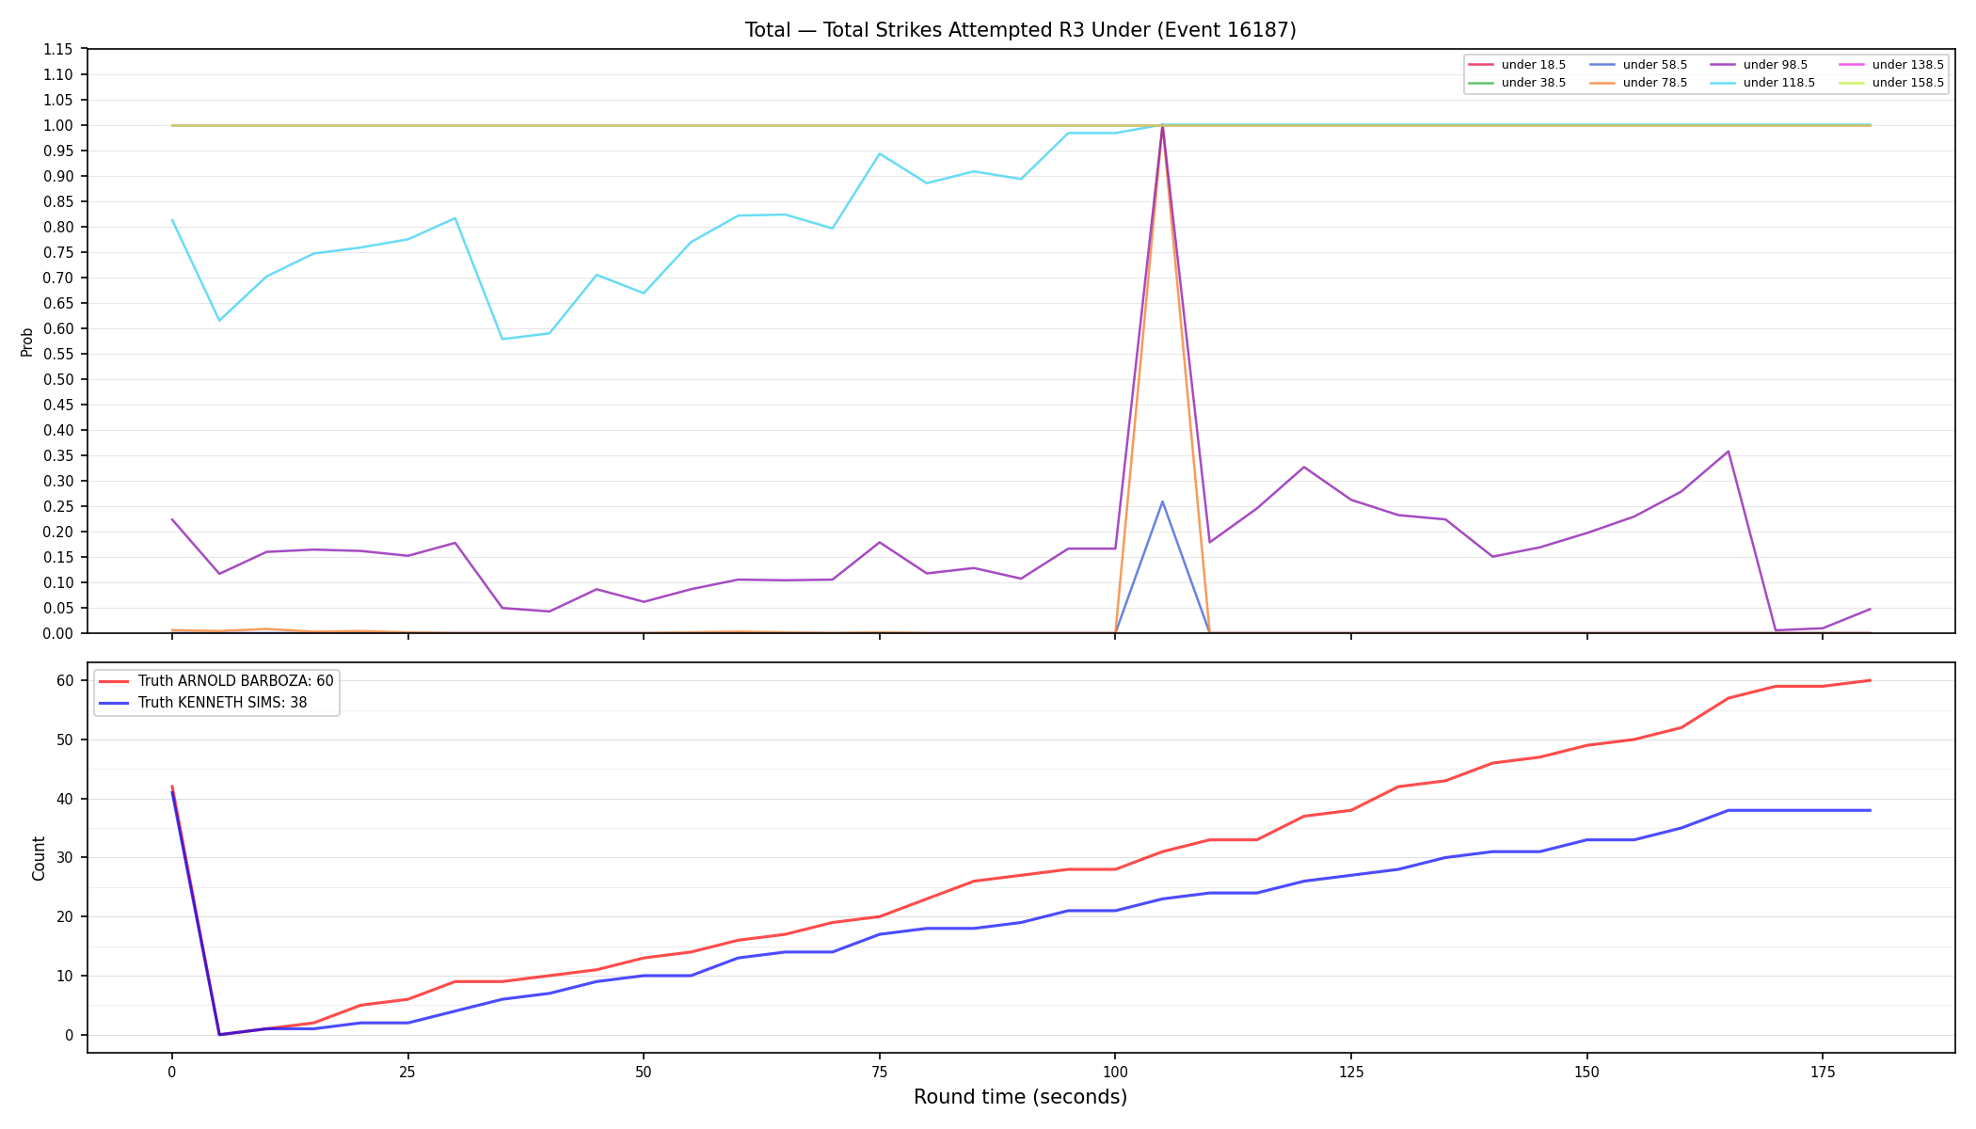The width and height of the screenshot is (1976, 1129).
Task: Select the 'under 118.5' legend entry
Action: pos(1763,83)
